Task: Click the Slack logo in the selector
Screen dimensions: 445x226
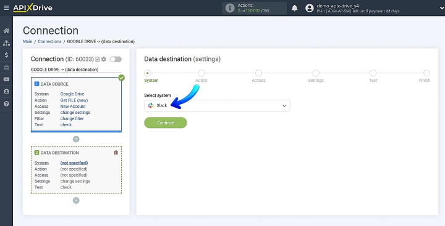Action: coord(151,105)
